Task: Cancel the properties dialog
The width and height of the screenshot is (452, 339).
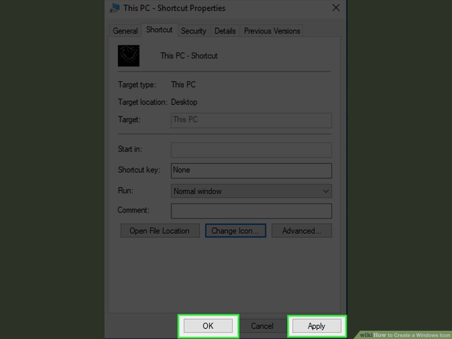Action: coord(262,326)
